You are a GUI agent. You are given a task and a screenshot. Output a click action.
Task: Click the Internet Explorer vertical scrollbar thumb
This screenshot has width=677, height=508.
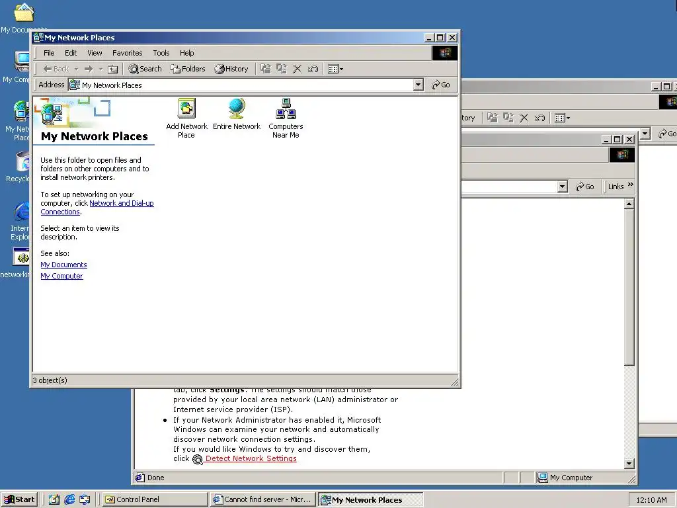point(629,287)
